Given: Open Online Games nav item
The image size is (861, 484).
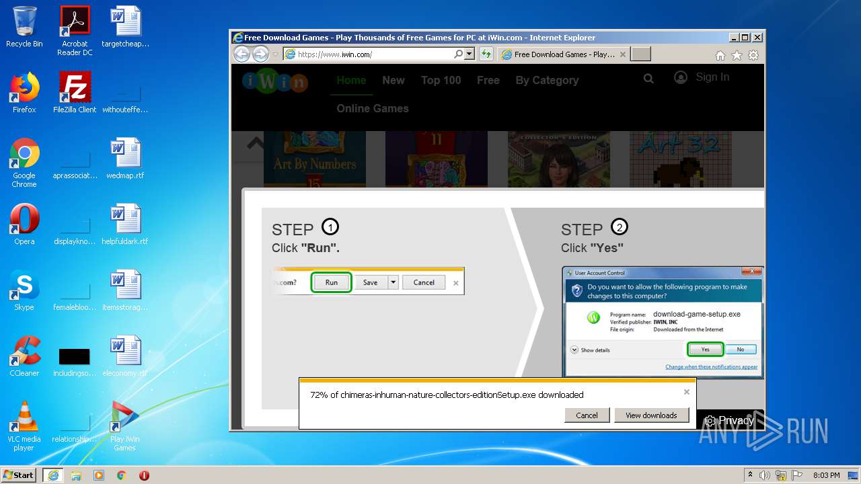Looking at the screenshot, I should point(373,108).
